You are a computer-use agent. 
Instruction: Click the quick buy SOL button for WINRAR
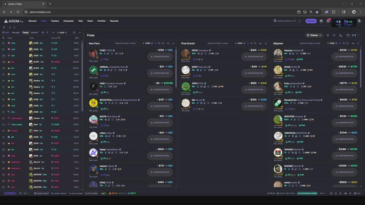click(345, 156)
